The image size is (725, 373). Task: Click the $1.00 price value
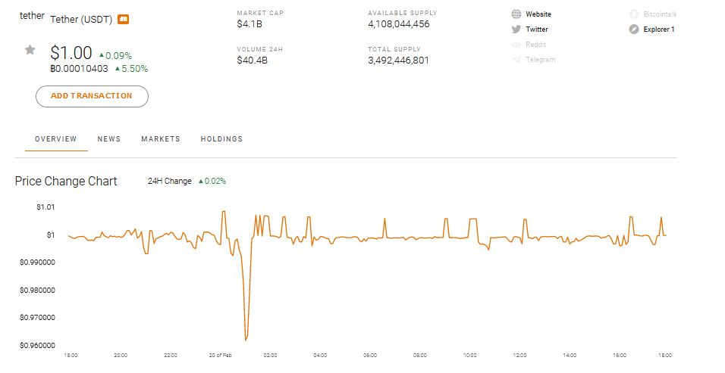click(x=71, y=53)
